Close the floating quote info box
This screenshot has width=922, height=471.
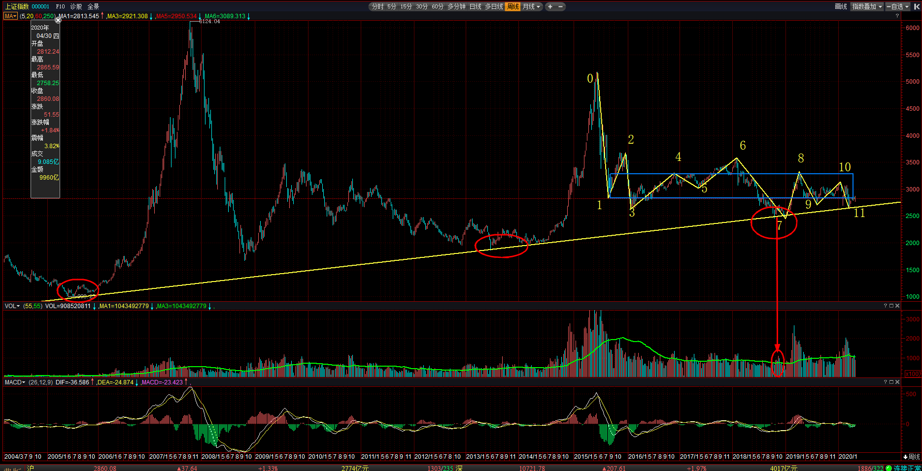point(58,20)
